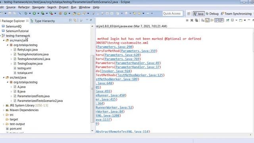This screenshot has height=143, width=254.
Task: Click the Run External Tools icon
Action: (51, 14)
